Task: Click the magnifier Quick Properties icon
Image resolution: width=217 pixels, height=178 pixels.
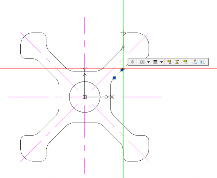Action: 132,62
